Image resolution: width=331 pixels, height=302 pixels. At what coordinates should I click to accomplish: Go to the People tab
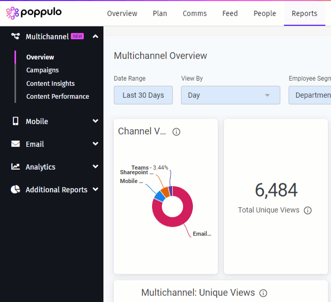(264, 13)
